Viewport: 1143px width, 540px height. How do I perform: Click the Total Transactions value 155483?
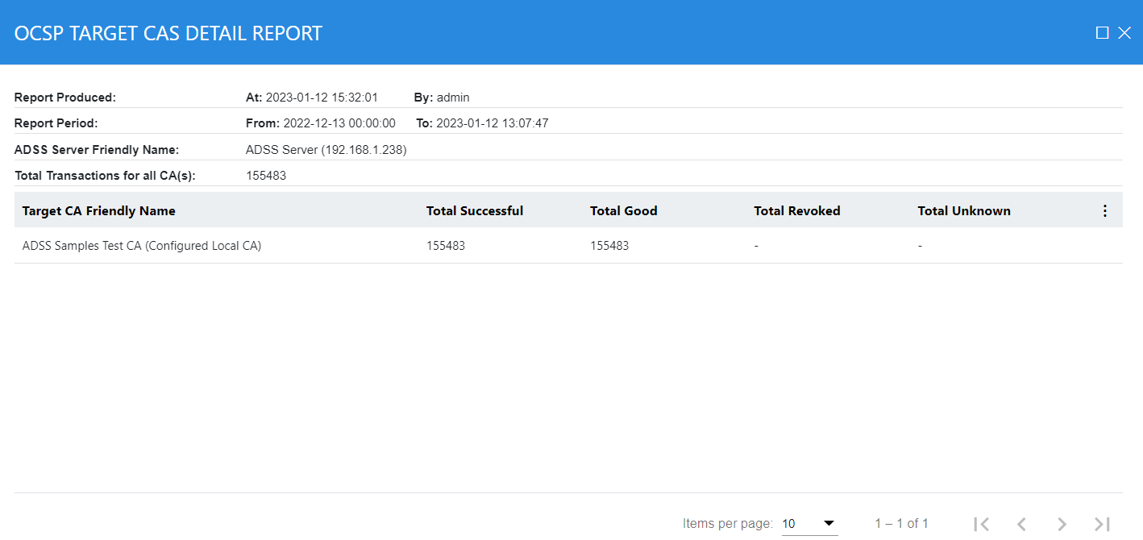pyautogui.click(x=266, y=176)
